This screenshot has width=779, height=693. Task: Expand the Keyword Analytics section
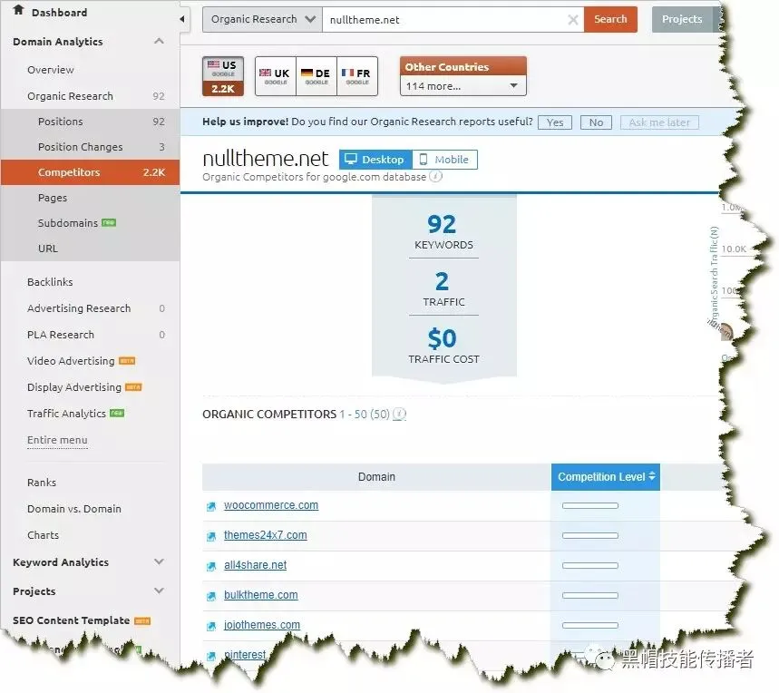[159, 561]
